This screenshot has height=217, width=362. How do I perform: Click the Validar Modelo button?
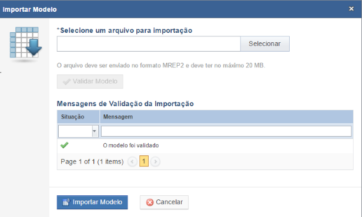90,82
